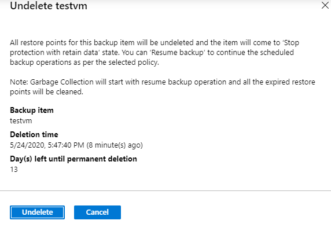Click the 'Undelete testvm' dialog title
This screenshot has height=235, width=331.
(49, 5)
